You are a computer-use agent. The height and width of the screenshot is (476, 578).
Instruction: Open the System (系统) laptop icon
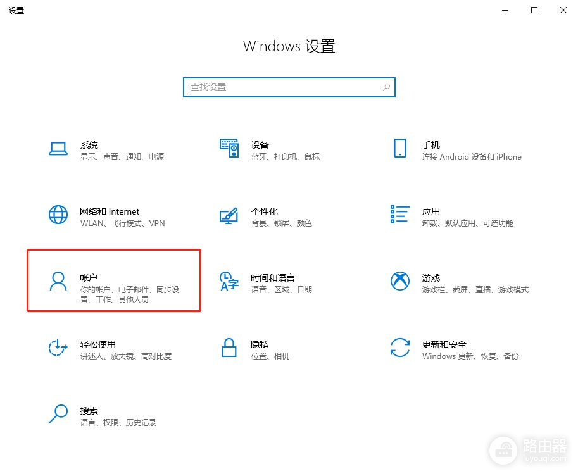pyautogui.click(x=58, y=149)
